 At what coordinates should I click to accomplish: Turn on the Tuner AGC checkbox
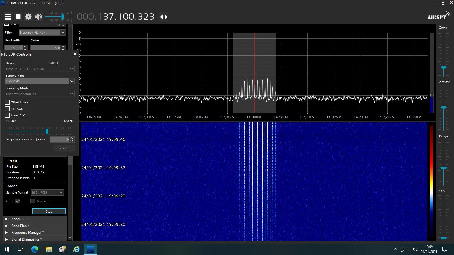[x=7, y=115]
